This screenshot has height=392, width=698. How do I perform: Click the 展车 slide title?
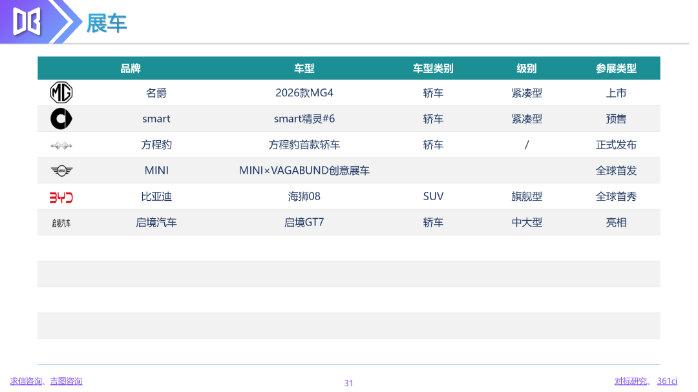point(107,23)
